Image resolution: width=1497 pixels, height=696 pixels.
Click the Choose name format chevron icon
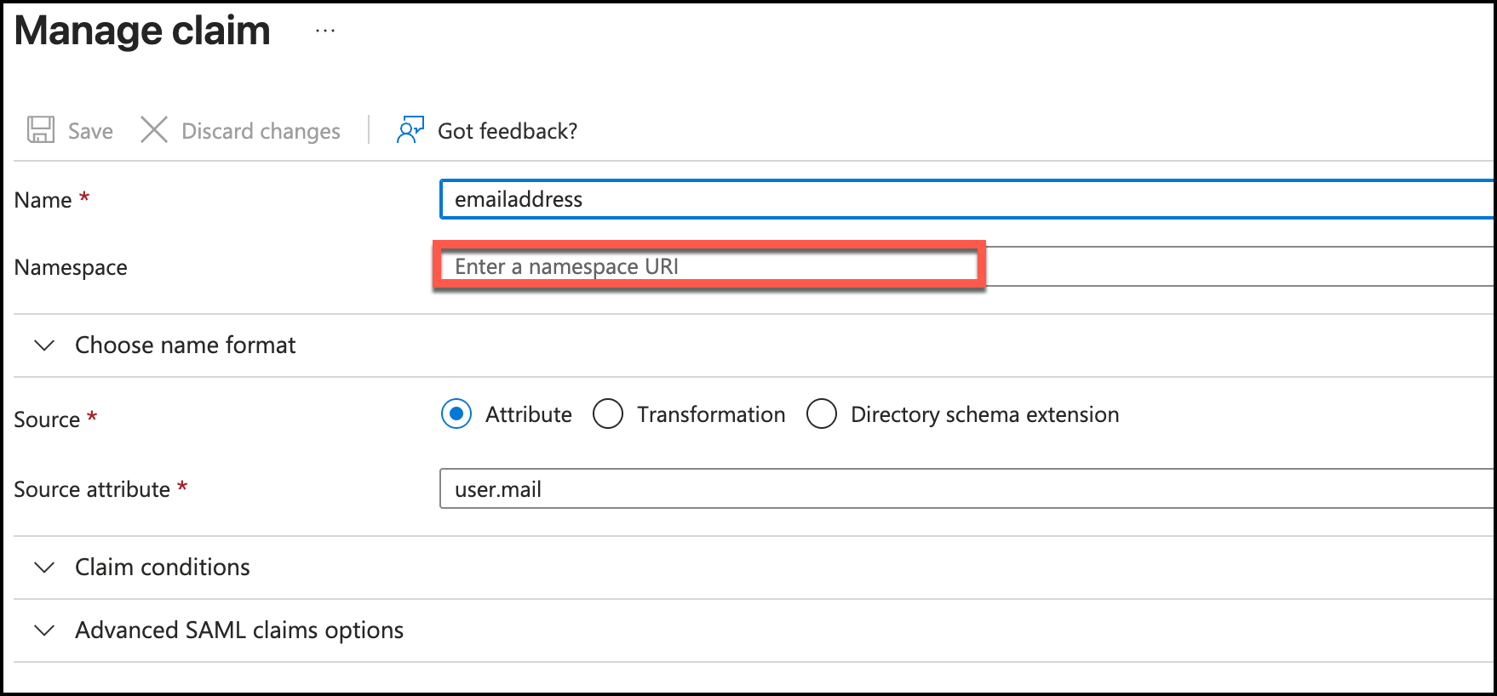pyautogui.click(x=44, y=345)
